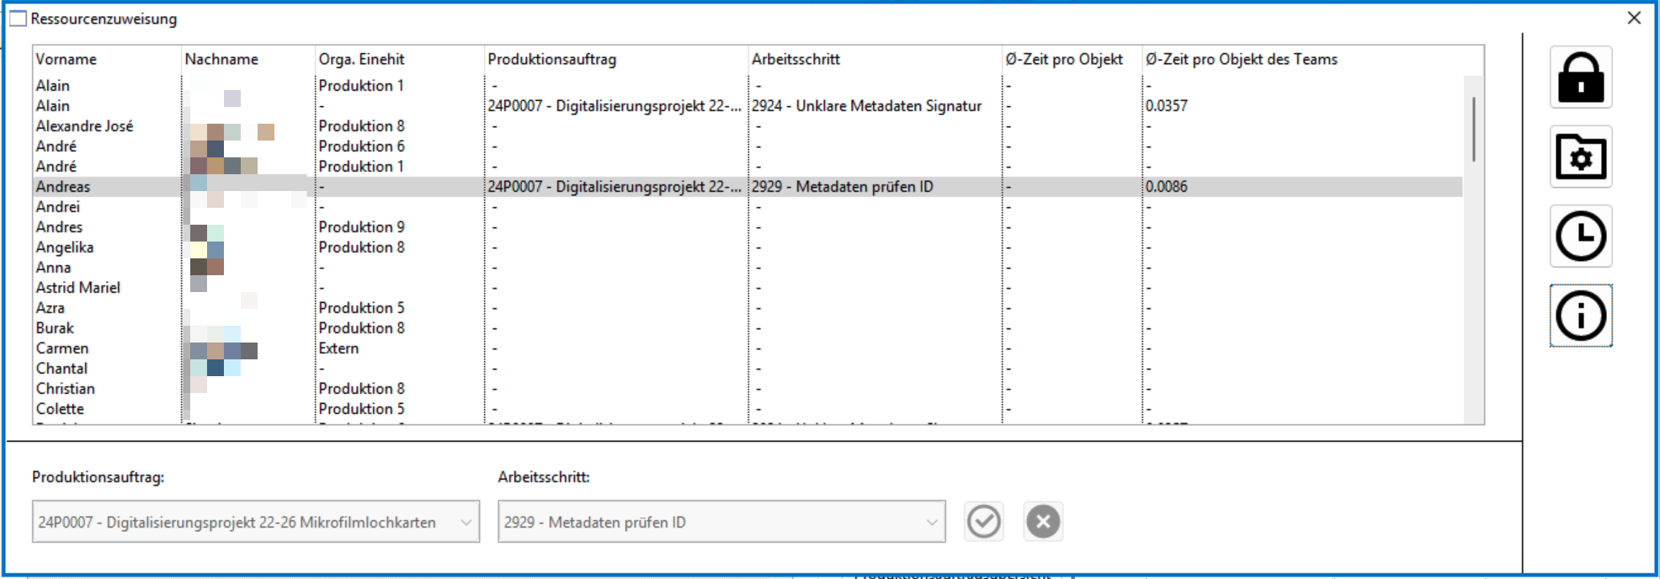Expand the Produktionsauftrag dropdown
1660x579 pixels.
(x=466, y=523)
